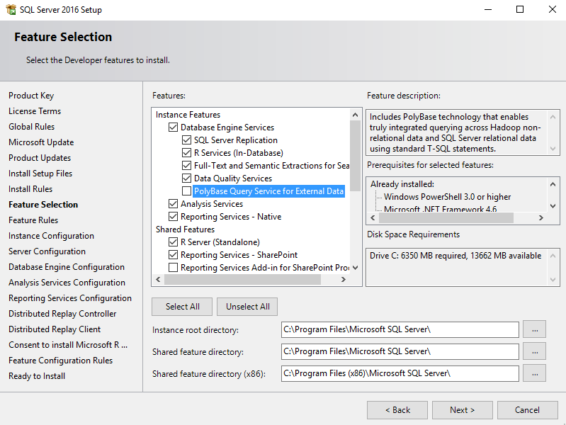Cancel the SQL Server setup
The image size is (566, 425).
(527, 410)
